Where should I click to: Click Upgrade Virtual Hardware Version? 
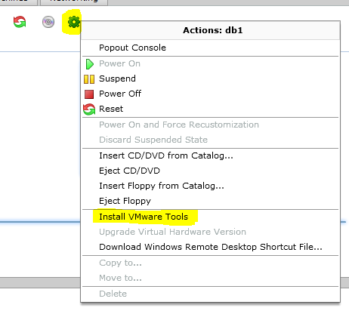pyautogui.click(x=172, y=232)
